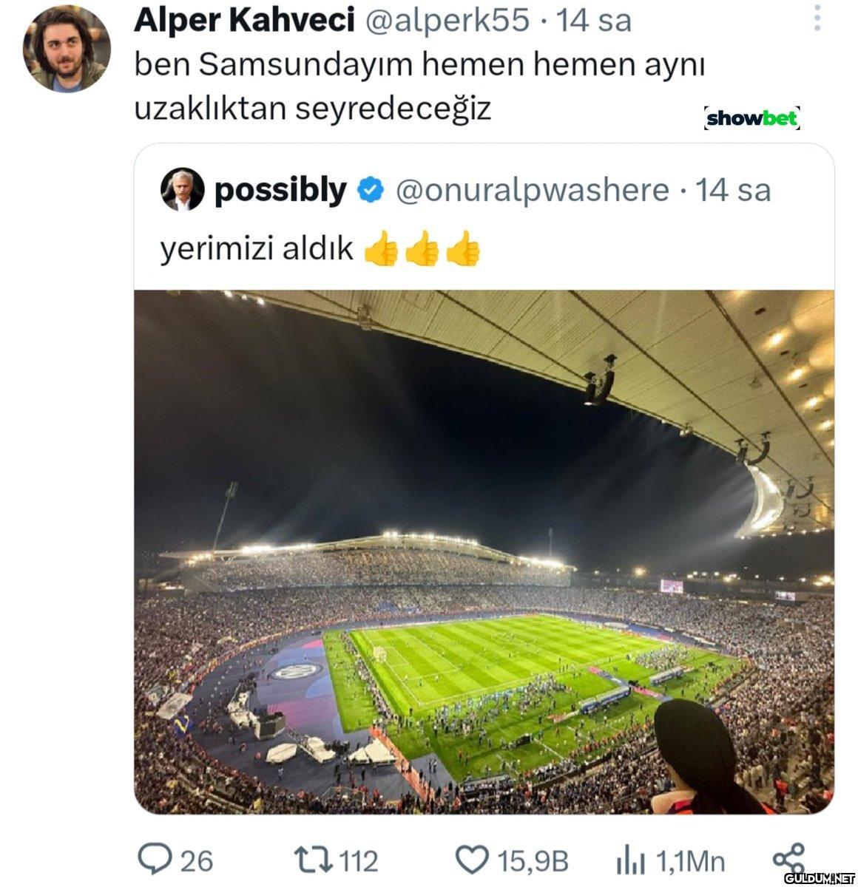Click the quoted tweet text 'yerimizi aldık'

tap(257, 249)
